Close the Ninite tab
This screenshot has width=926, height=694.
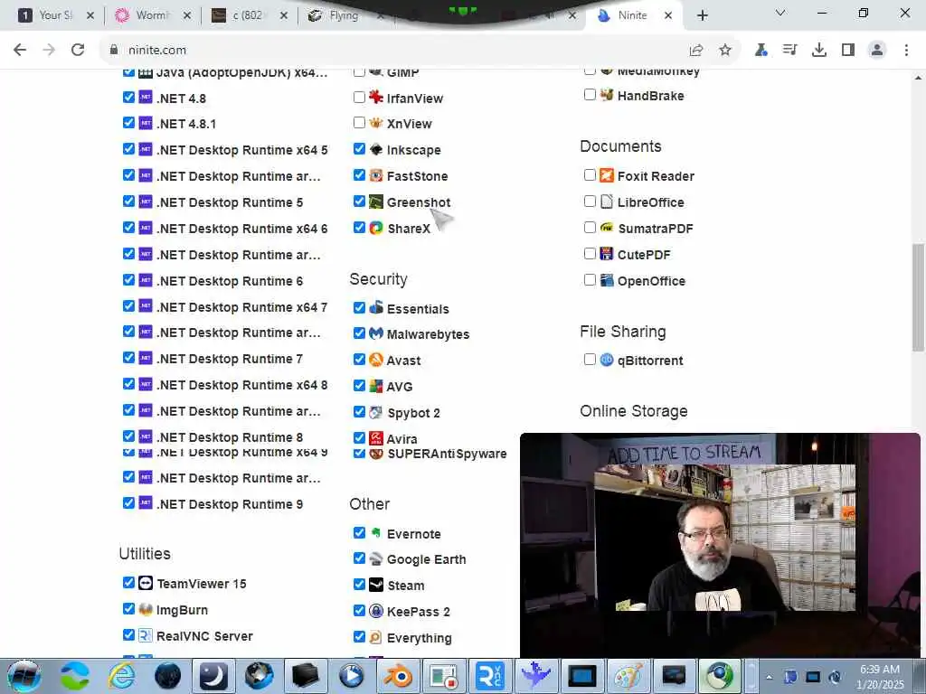[668, 15]
